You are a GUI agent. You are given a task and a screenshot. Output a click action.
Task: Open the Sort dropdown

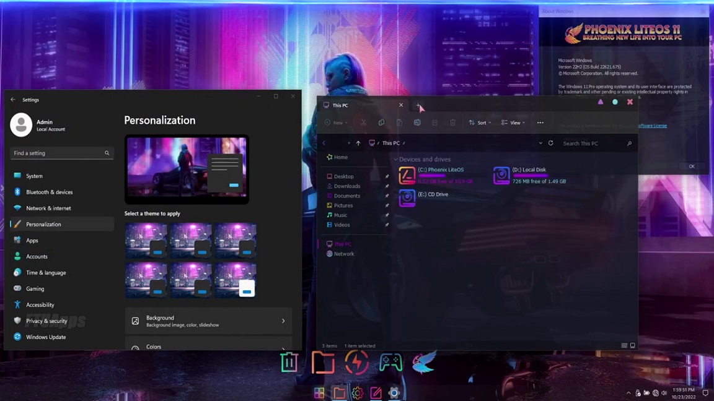click(x=480, y=123)
